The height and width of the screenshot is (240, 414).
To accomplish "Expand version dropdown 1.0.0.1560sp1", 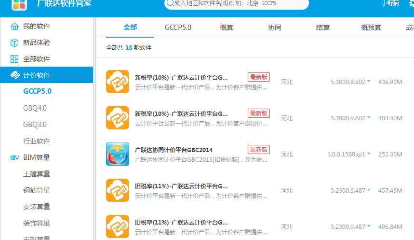I will [369, 154].
